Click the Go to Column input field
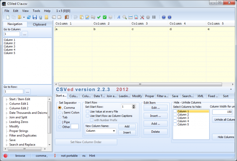This screenshot has width=237, height=161. coord(12,34)
